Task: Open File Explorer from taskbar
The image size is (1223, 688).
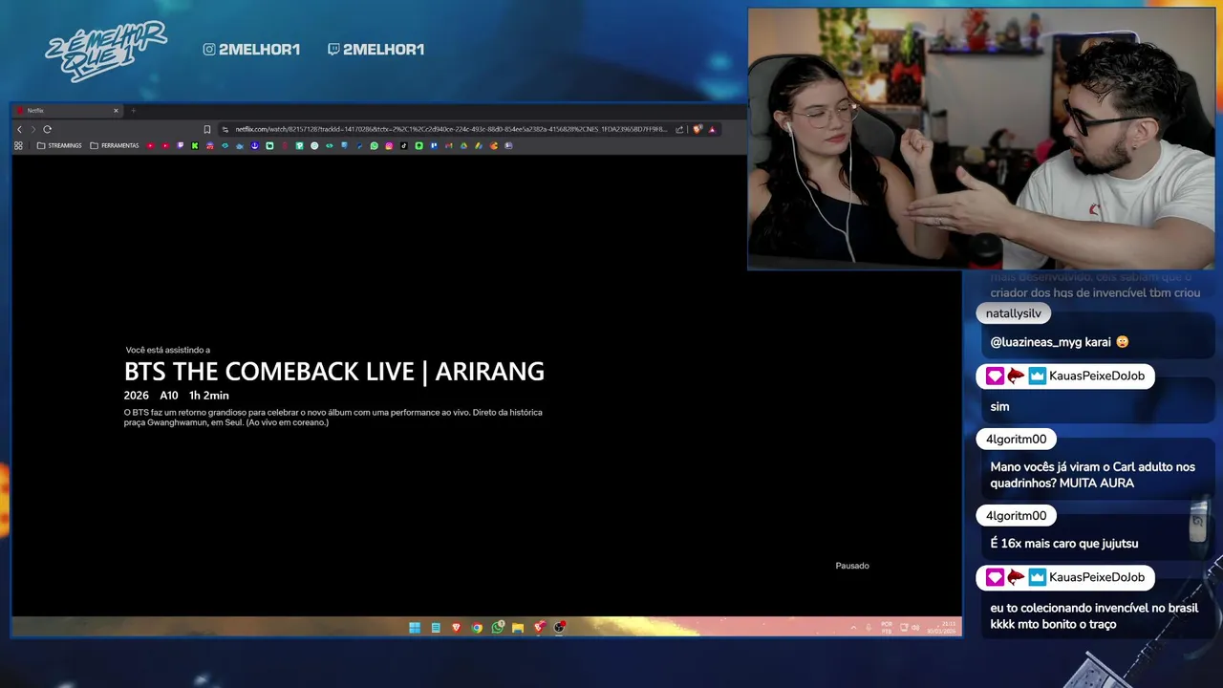Action: pyautogui.click(x=518, y=628)
